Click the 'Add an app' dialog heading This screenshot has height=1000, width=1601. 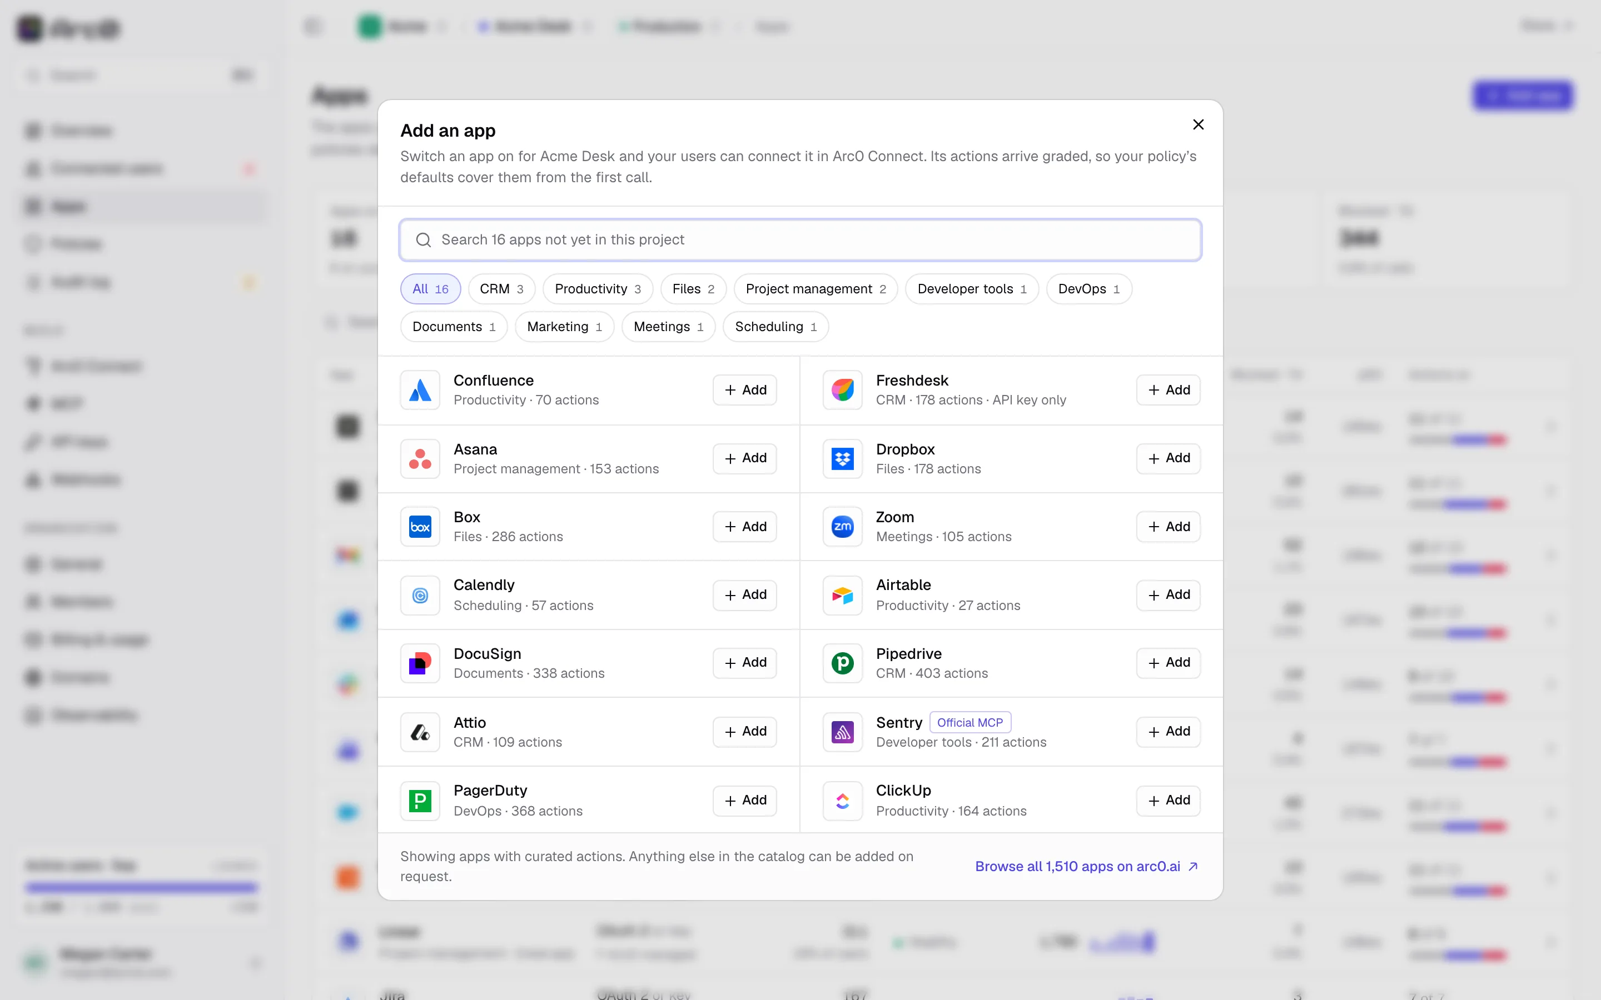[448, 131]
